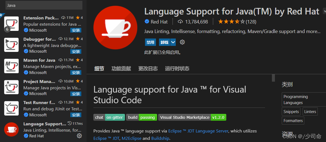326x142 pixels.
Task: Install the Extension Pack for Java
Action: (x=76, y=30)
